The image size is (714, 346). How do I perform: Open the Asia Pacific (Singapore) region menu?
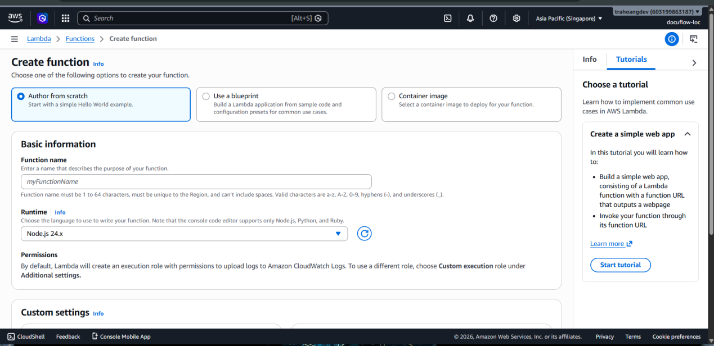[569, 19]
